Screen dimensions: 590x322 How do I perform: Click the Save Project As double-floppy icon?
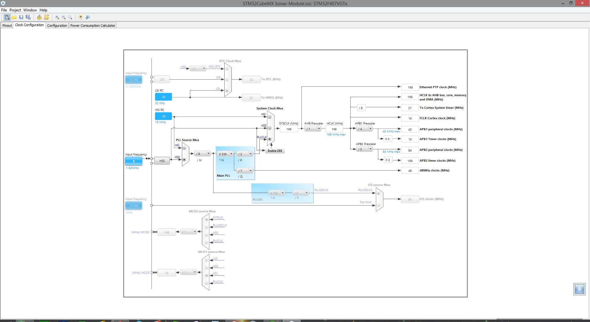coord(28,17)
